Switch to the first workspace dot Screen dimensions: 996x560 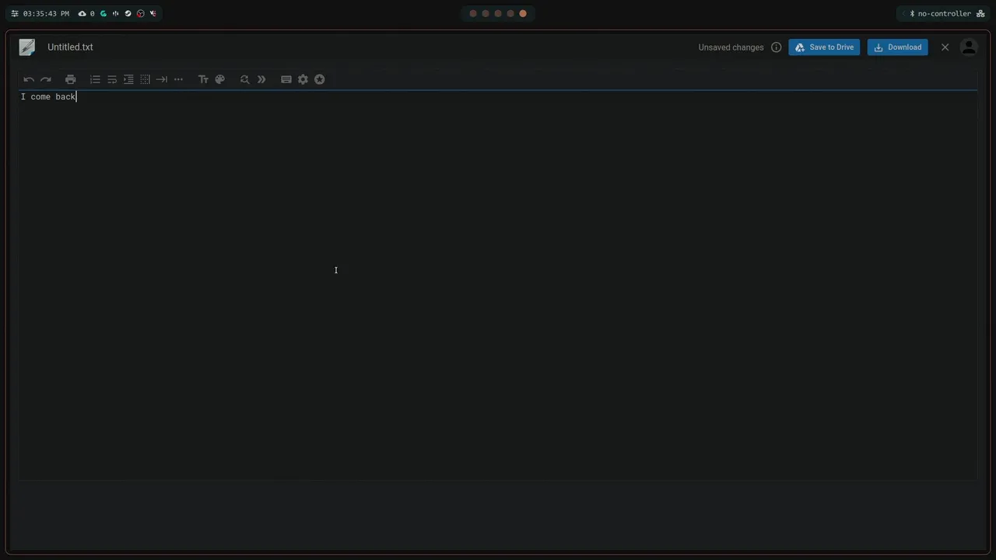473,13
